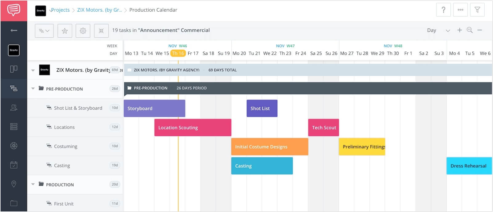Click the filter funnel button
Image resolution: width=493 pixels, height=212 pixels.
pyautogui.click(x=477, y=10)
